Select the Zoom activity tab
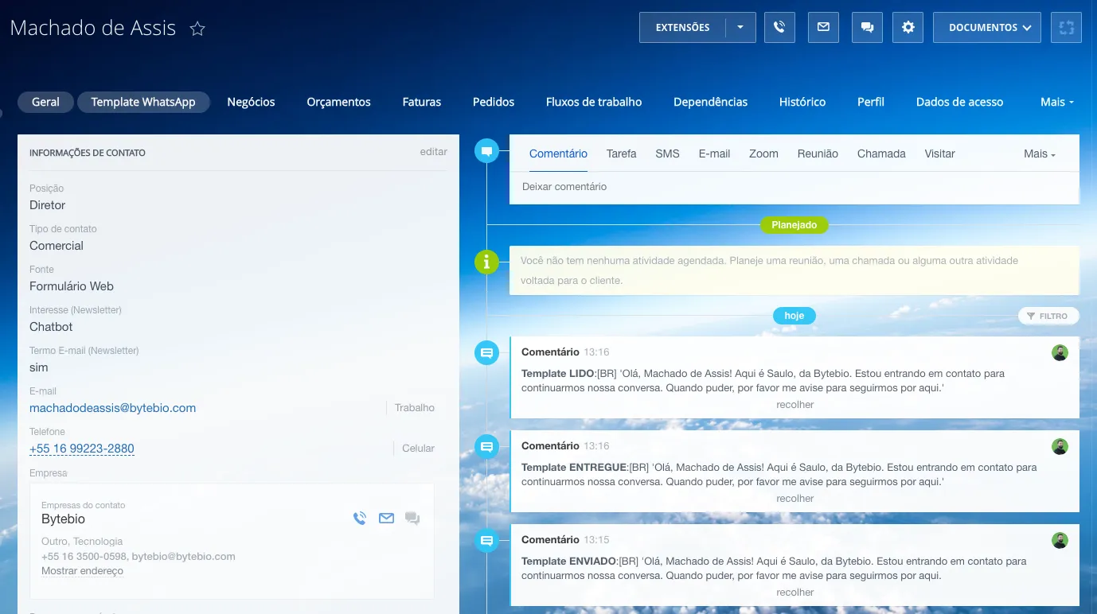The image size is (1097, 614). (x=763, y=153)
